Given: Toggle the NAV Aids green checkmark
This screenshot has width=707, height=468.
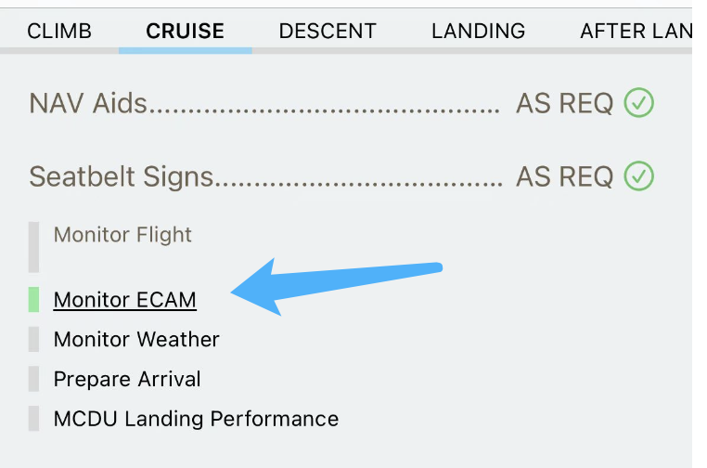Looking at the screenshot, I should [x=638, y=102].
